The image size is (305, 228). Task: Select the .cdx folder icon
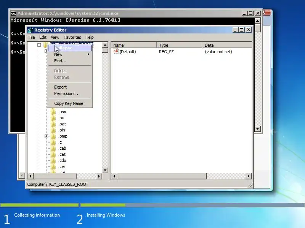pyautogui.click(x=53, y=160)
